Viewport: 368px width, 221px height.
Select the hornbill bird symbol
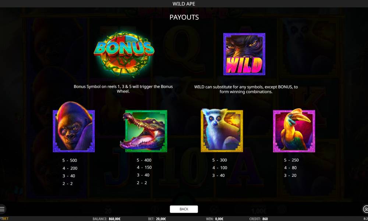coord(294,130)
